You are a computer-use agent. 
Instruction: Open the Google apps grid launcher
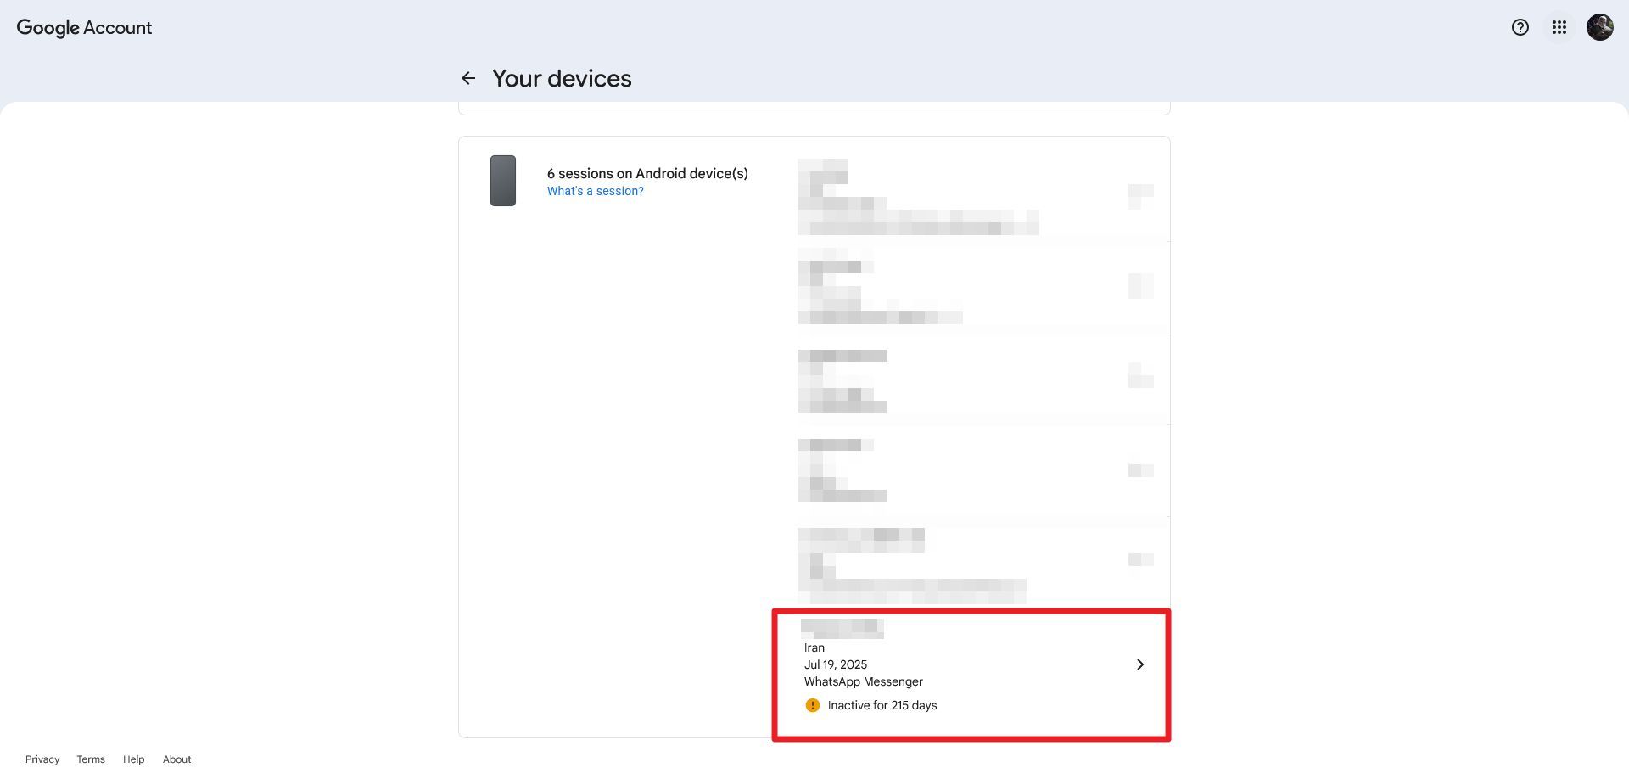pos(1559,27)
